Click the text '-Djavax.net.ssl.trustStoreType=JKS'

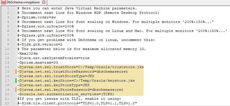pyautogui.click(x=56, y=76)
